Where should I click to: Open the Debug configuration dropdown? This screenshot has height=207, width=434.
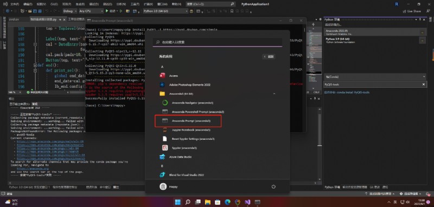70,11
